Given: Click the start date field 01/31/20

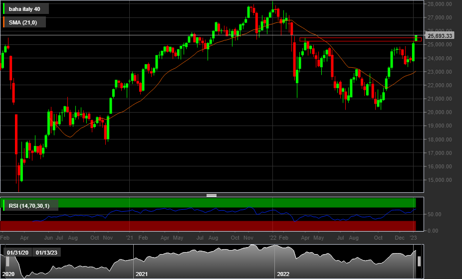Looking at the screenshot, I should point(17,253).
